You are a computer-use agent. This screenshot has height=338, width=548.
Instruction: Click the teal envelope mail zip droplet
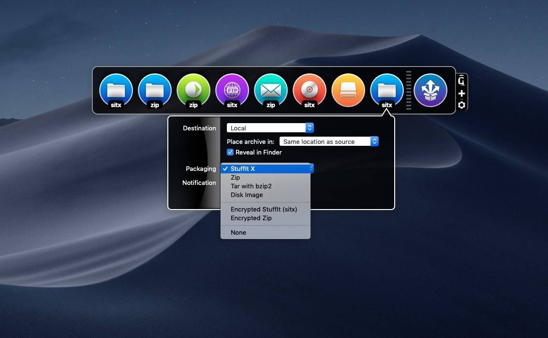coord(271,90)
